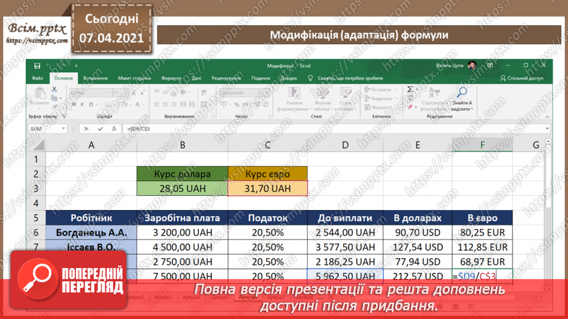Click the Insert Function fx icon
Viewport: 568px width, 319px height.
(x=114, y=129)
